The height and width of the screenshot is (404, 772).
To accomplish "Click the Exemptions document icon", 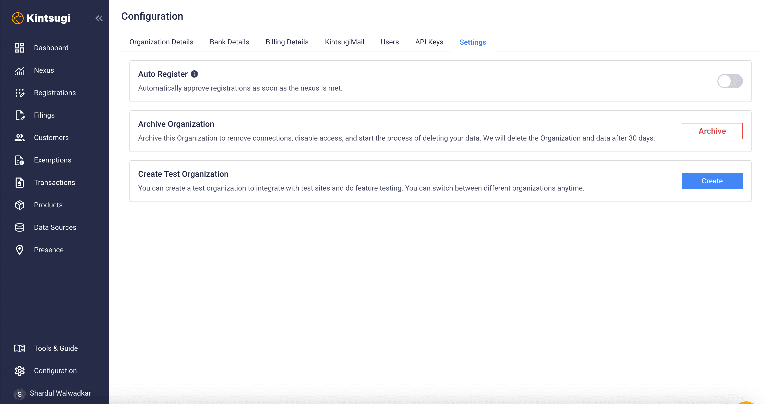I will [x=19, y=160].
